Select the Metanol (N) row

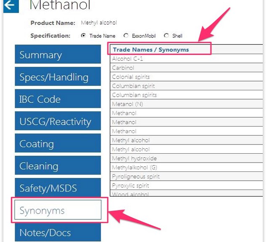[186, 104]
